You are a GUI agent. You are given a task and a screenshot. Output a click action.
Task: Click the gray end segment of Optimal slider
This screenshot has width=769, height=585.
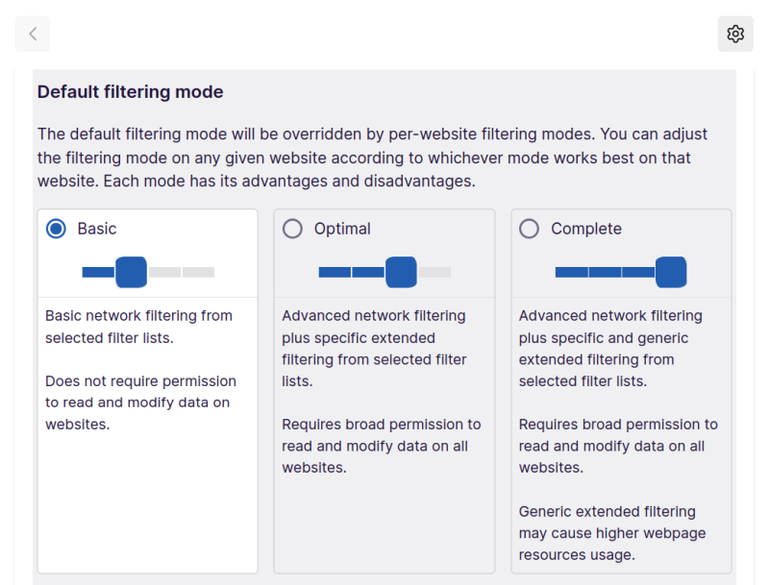(434, 272)
